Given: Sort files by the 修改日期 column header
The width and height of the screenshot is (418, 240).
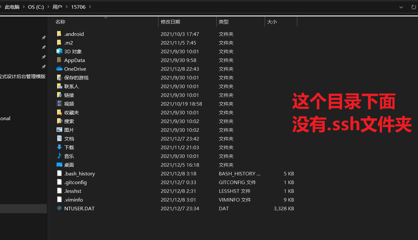Looking at the screenshot, I should point(170,22).
